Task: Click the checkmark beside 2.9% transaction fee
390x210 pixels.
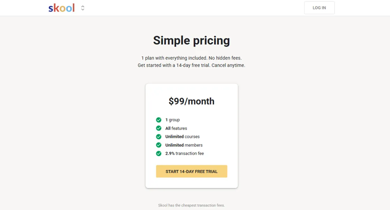Action: coord(159,153)
